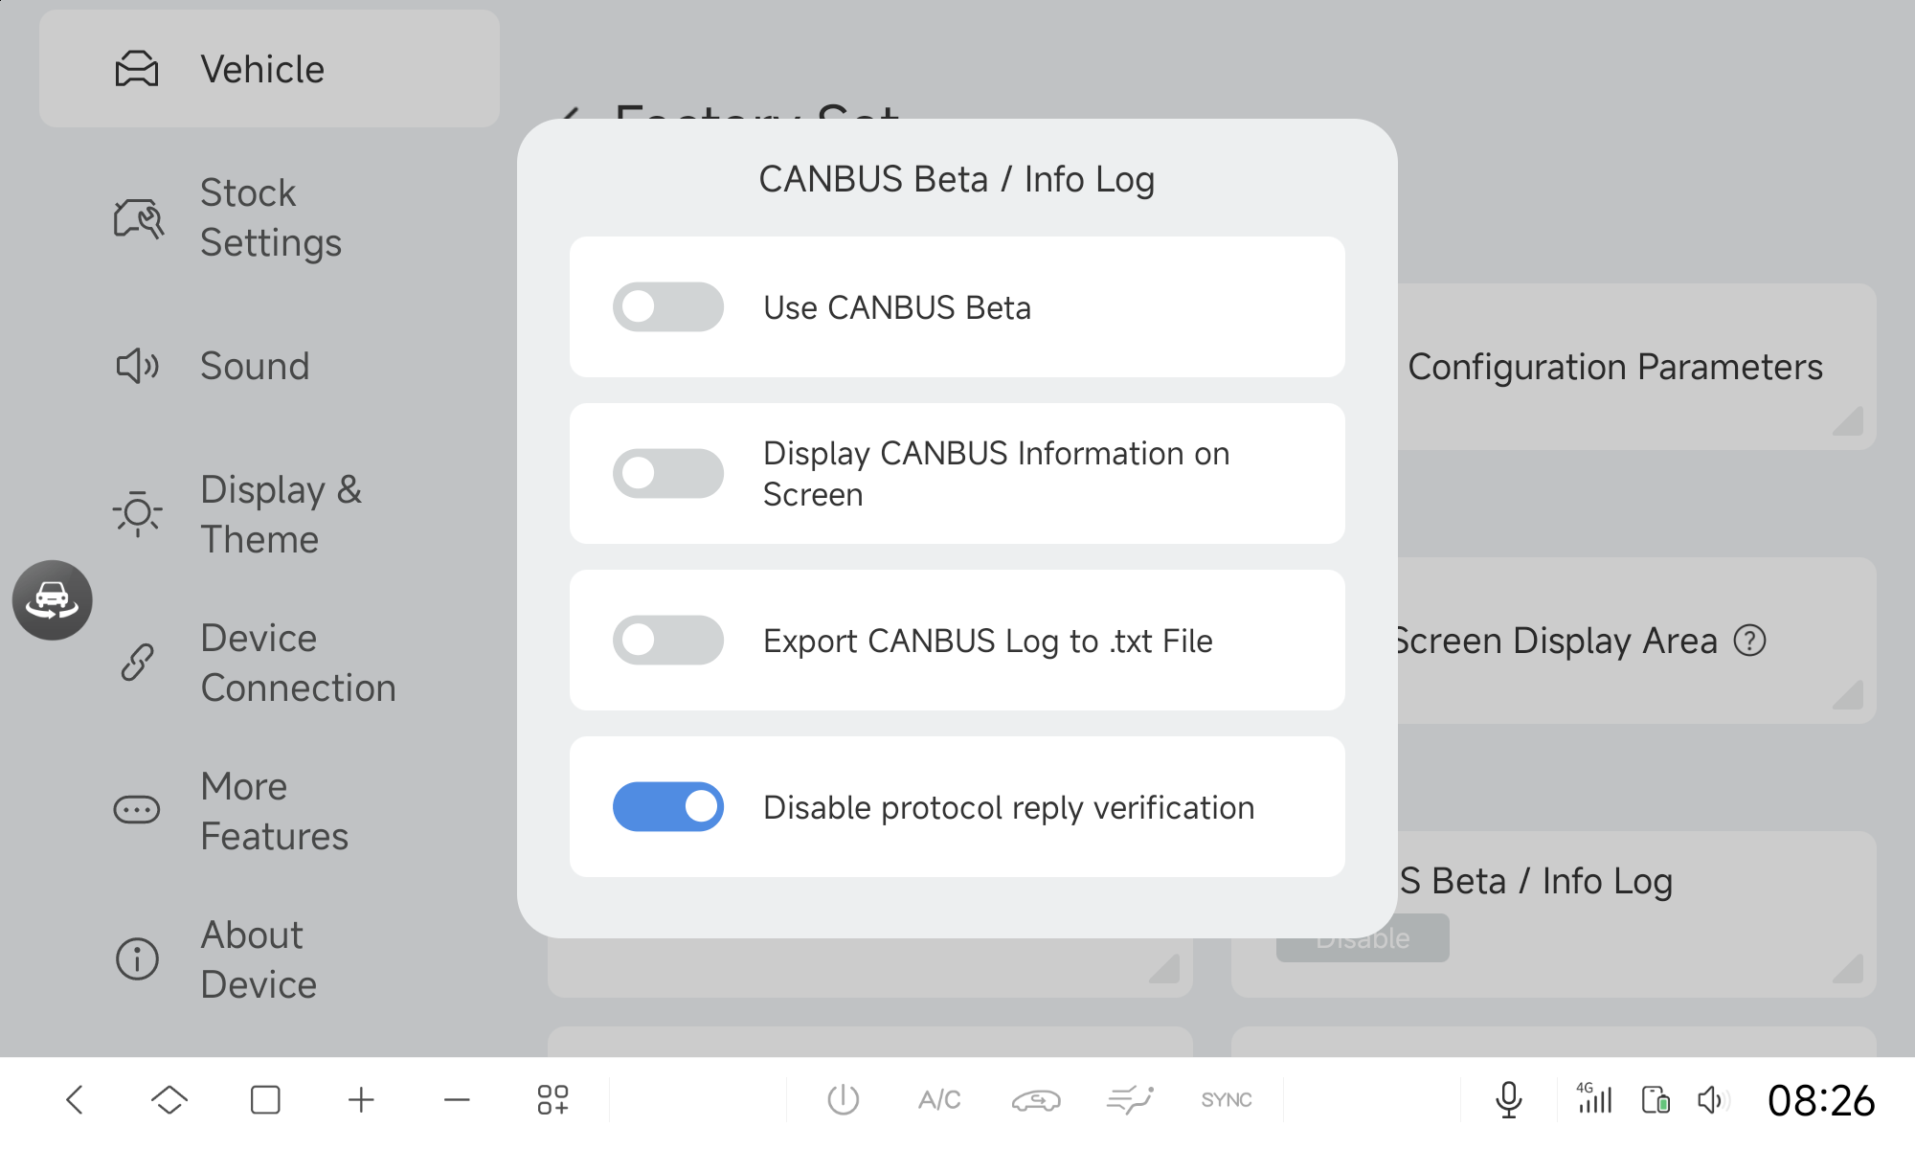Open Sound settings in sidebar

click(254, 367)
